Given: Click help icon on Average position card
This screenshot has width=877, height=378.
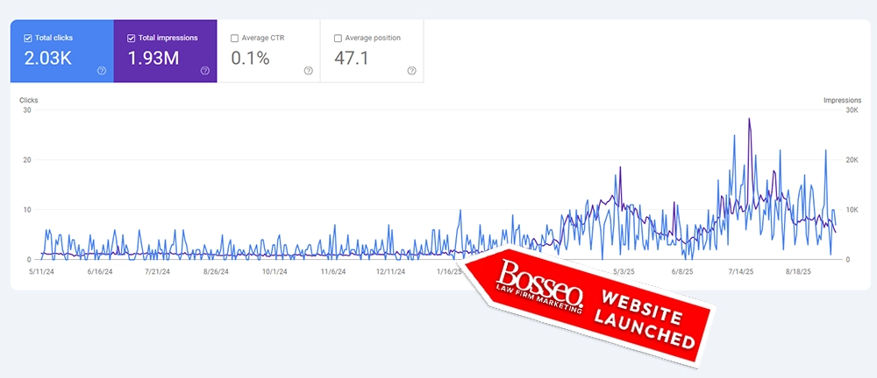Looking at the screenshot, I should (x=411, y=71).
